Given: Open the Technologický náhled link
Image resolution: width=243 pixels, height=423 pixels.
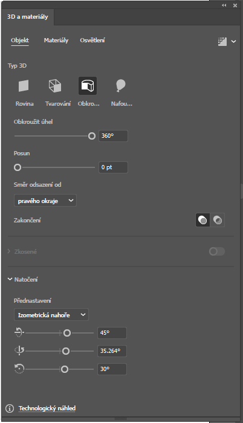Looking at the screenshot, I should tap(47, 408).
